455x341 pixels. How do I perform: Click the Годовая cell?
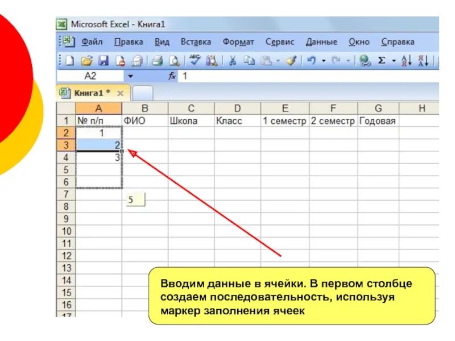click(378, 120)
